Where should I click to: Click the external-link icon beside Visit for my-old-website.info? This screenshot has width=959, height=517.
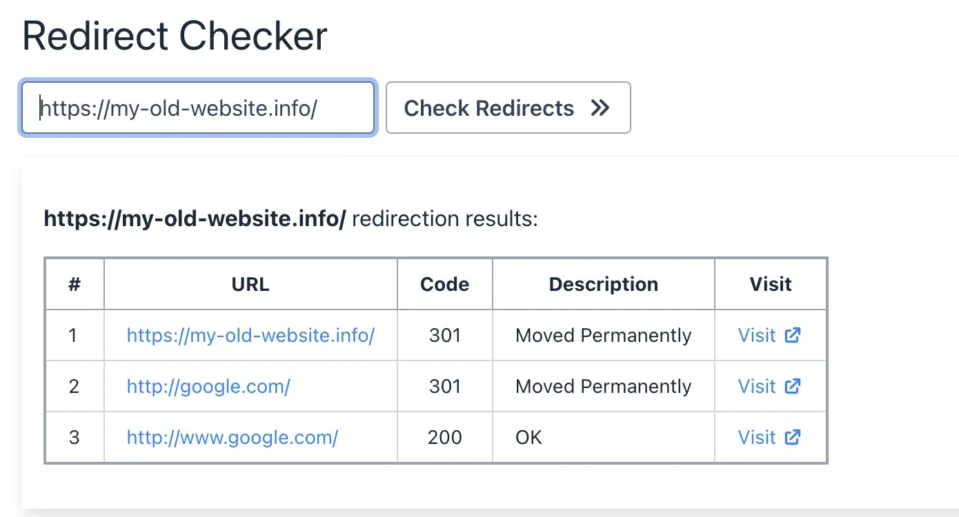[793, 335]
